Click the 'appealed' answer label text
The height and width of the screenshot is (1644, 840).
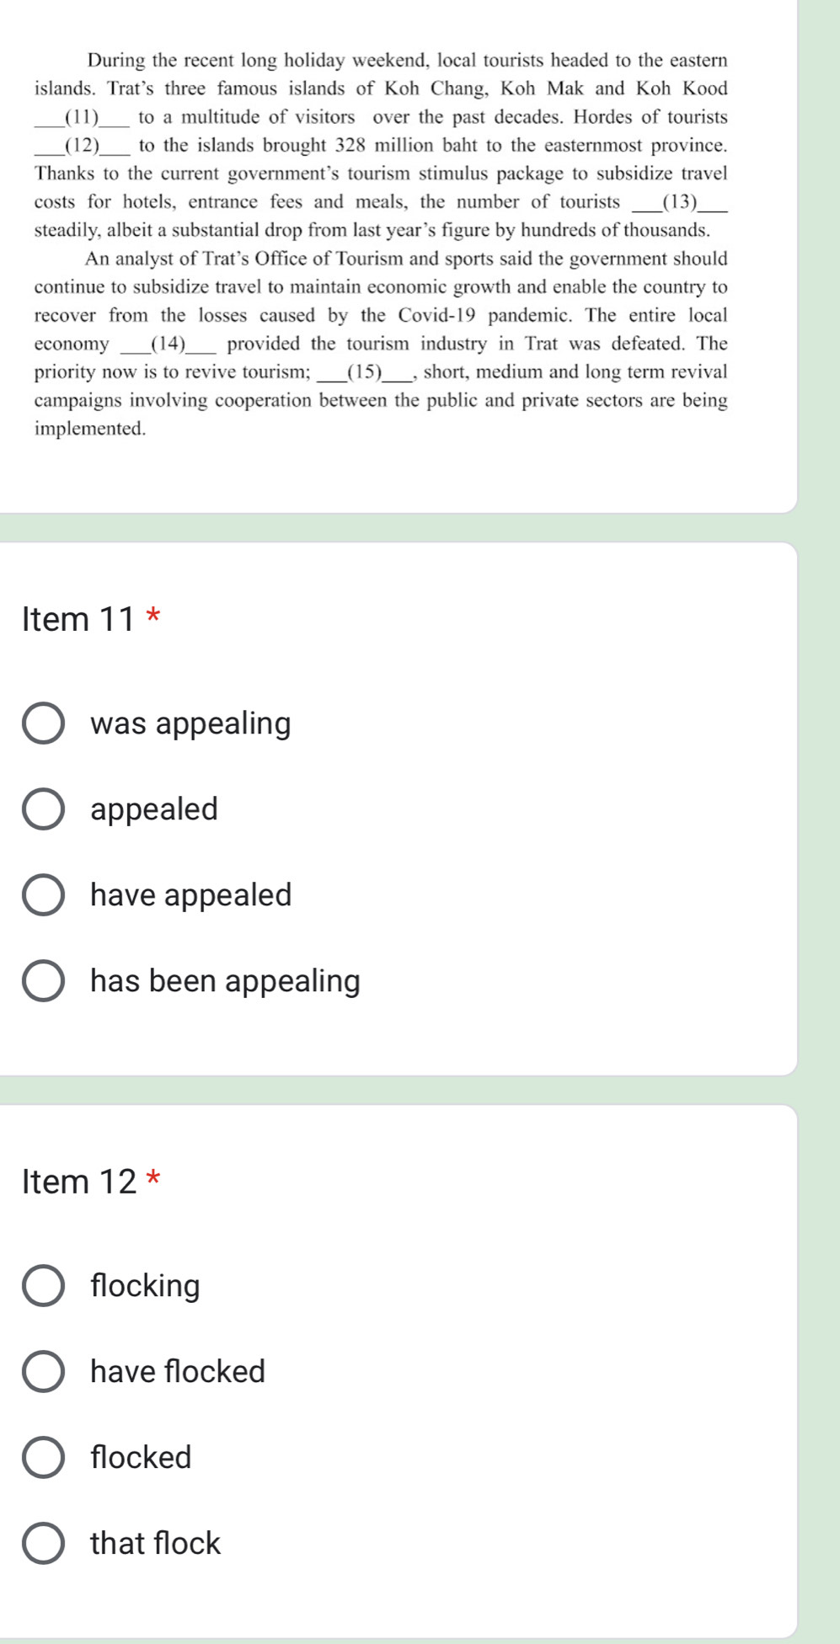pyautogui.click(x=154, y=809)
